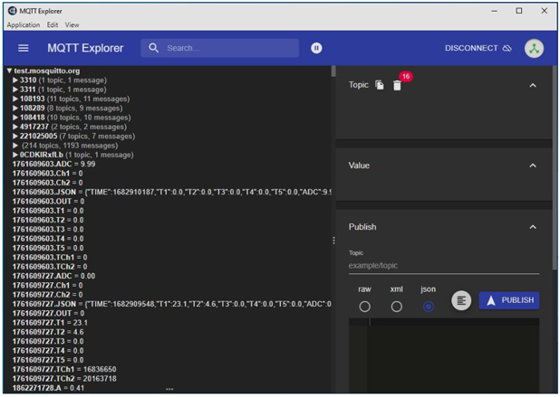Copy the topic to the clipboard

[x=380, y=85]
